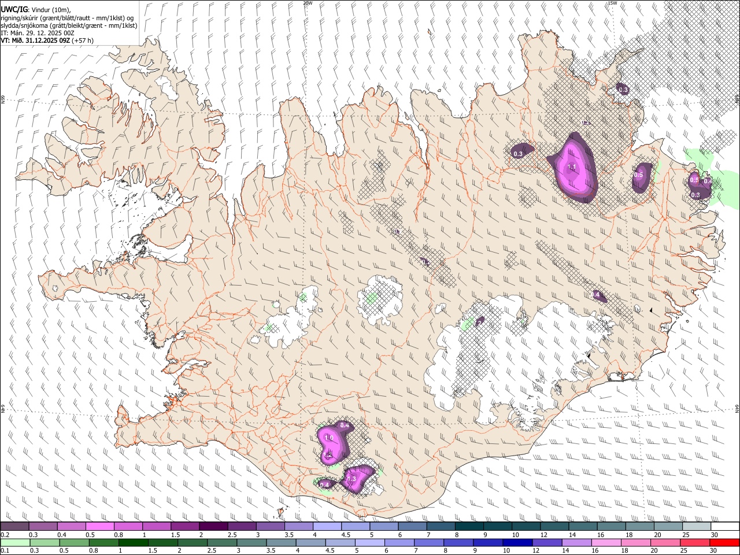Click the 'rigning/skúrir' header line
Screen dimensions: 740x555
click(x=68, y=18)
